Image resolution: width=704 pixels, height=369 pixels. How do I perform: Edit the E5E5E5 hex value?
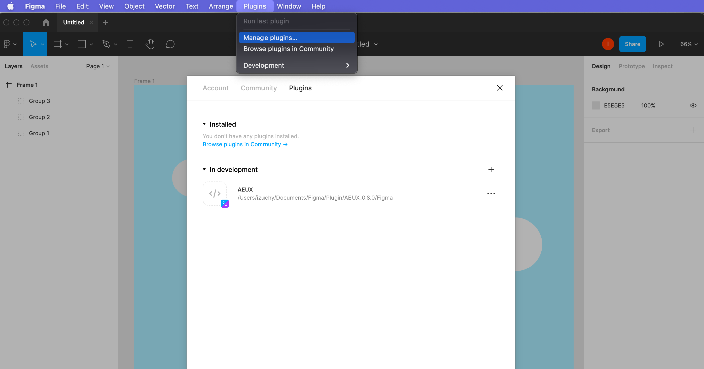(614, 106)
